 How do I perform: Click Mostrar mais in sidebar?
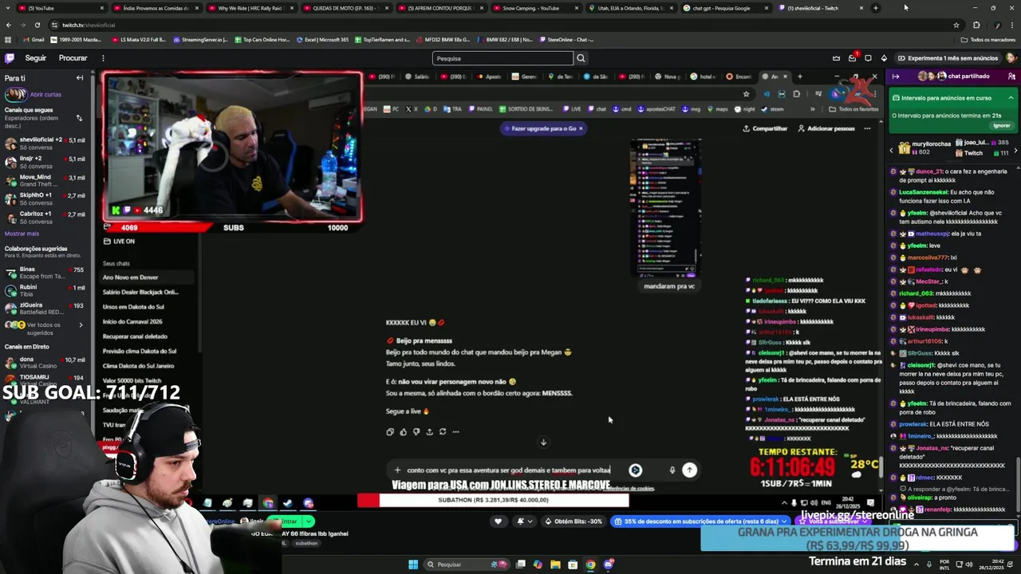click(x=22, y=234)
